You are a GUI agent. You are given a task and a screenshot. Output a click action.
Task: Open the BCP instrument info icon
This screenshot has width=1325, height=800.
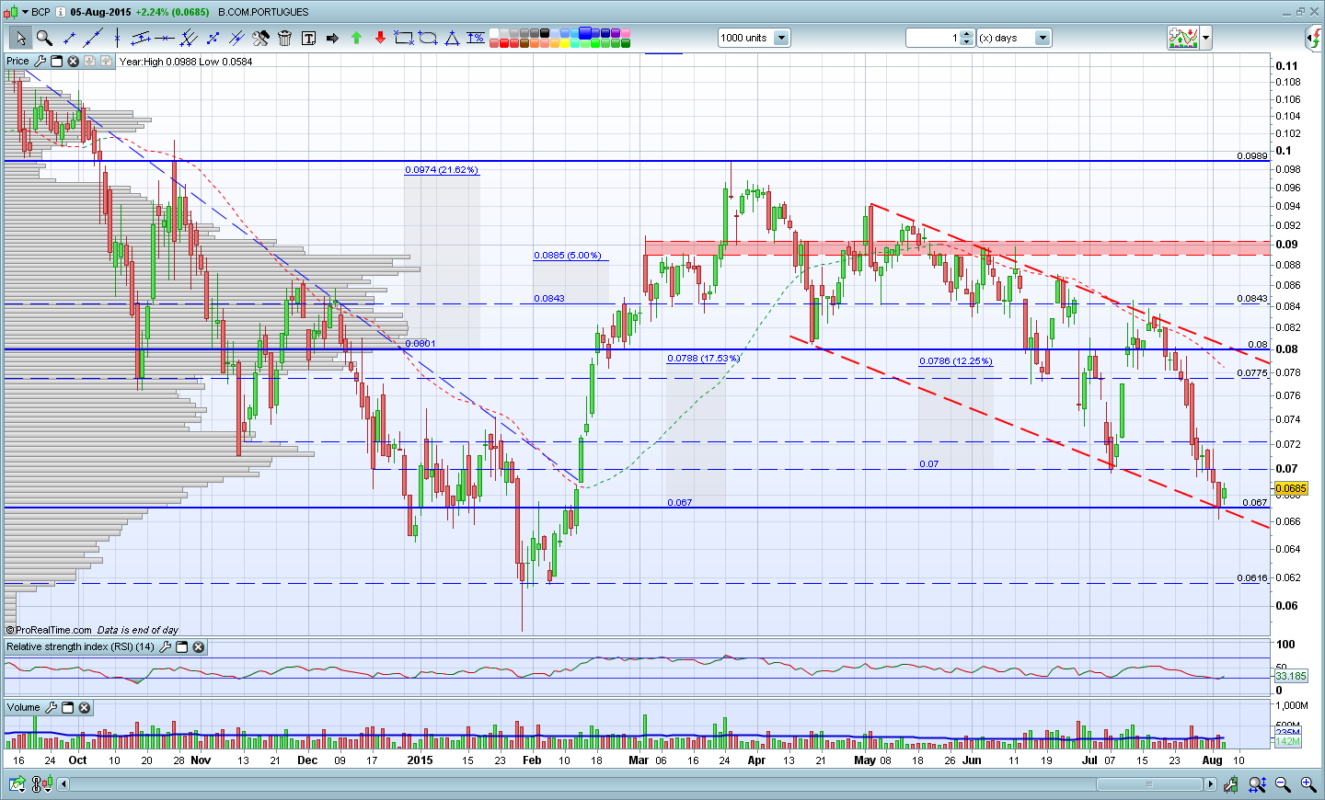tap(61, 12)
